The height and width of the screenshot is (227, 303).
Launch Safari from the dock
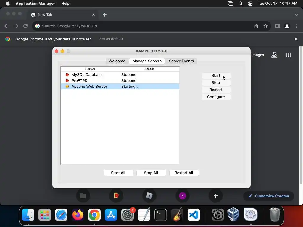[61, 215]
